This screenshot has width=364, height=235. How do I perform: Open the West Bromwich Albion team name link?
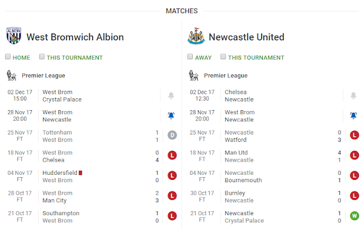(x=75, y=37)
